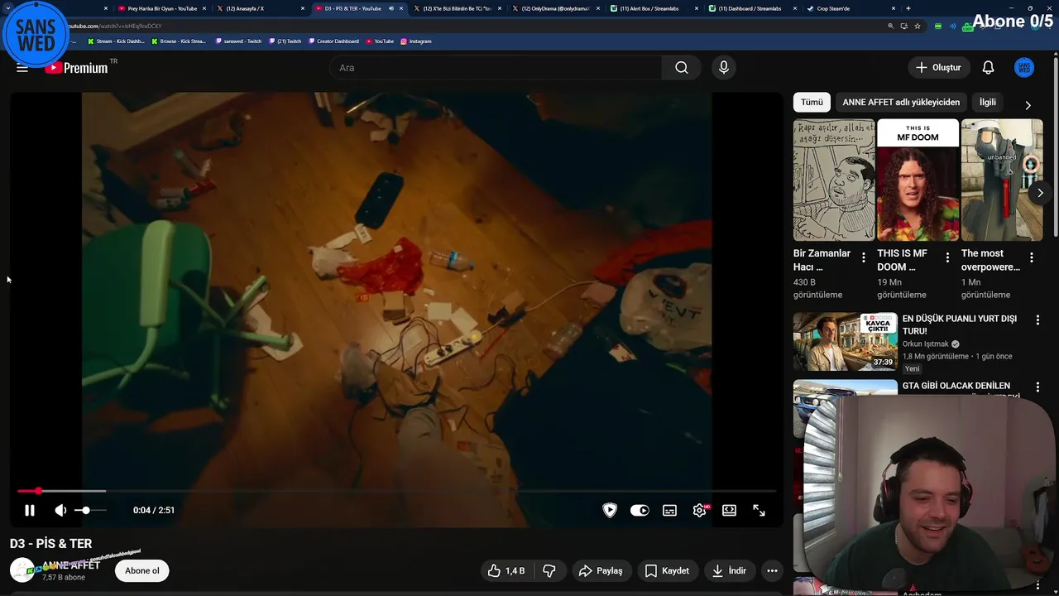Open more actions three-dot menu below video
Viewport: 1059px width, 596px height.
pos(772,570)
